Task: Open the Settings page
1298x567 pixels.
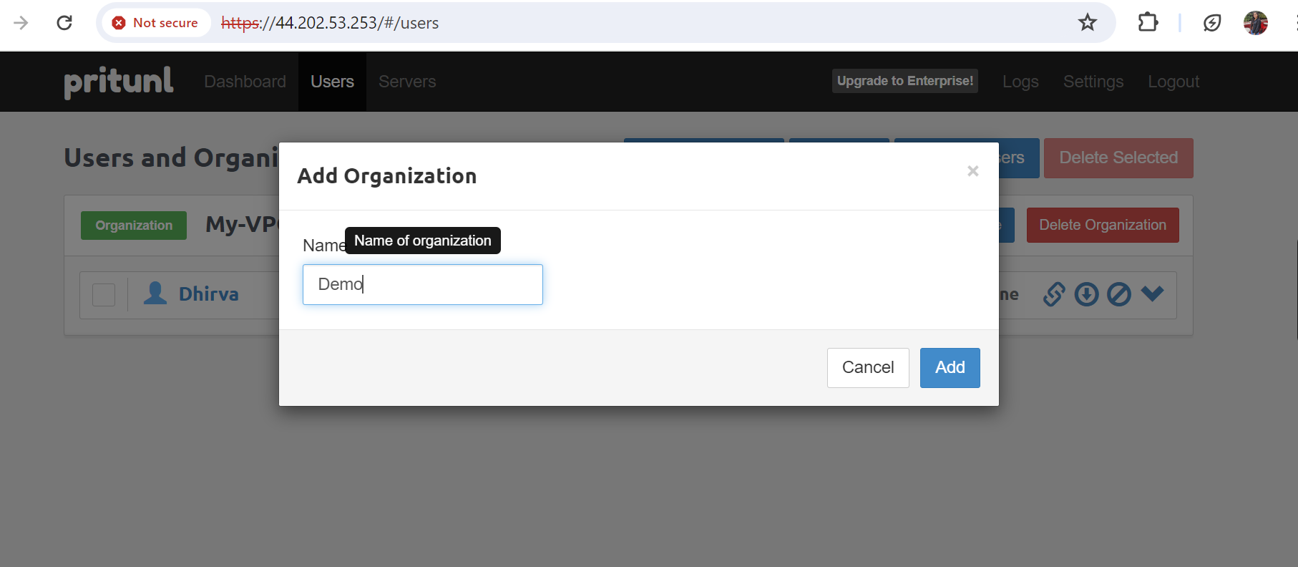Action: point(1093,82)
